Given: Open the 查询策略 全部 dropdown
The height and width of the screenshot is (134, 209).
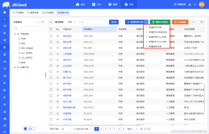Looking at the screenshot, I should [x=72, y=22].
